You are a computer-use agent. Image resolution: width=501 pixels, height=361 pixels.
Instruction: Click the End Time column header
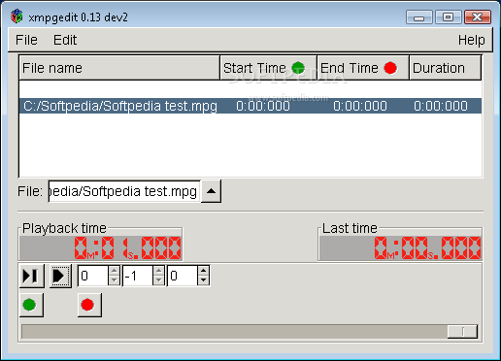(363, 68)
